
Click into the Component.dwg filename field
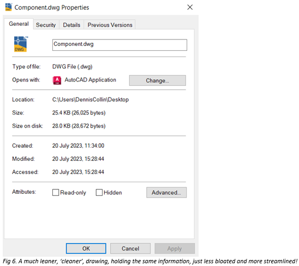pyautogui.click(x=119, y=45)
